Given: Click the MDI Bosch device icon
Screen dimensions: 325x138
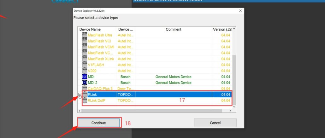Looking at the screenshot, I should click(85, 77).
